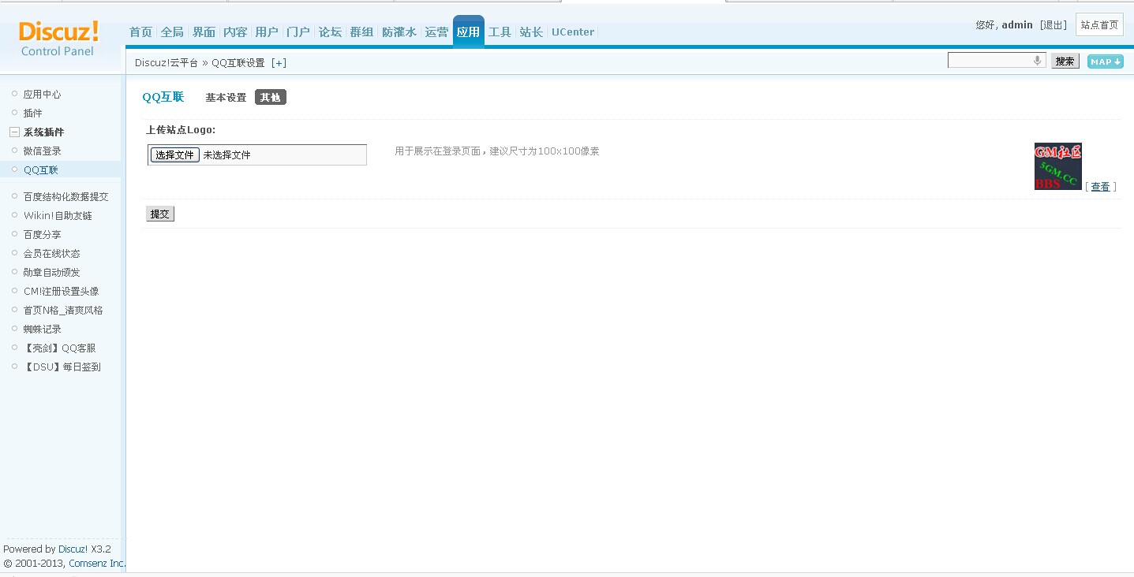Screen dimensions: 1134x577
Task: Open the 站长 top menu
Action: coord(531,32)
